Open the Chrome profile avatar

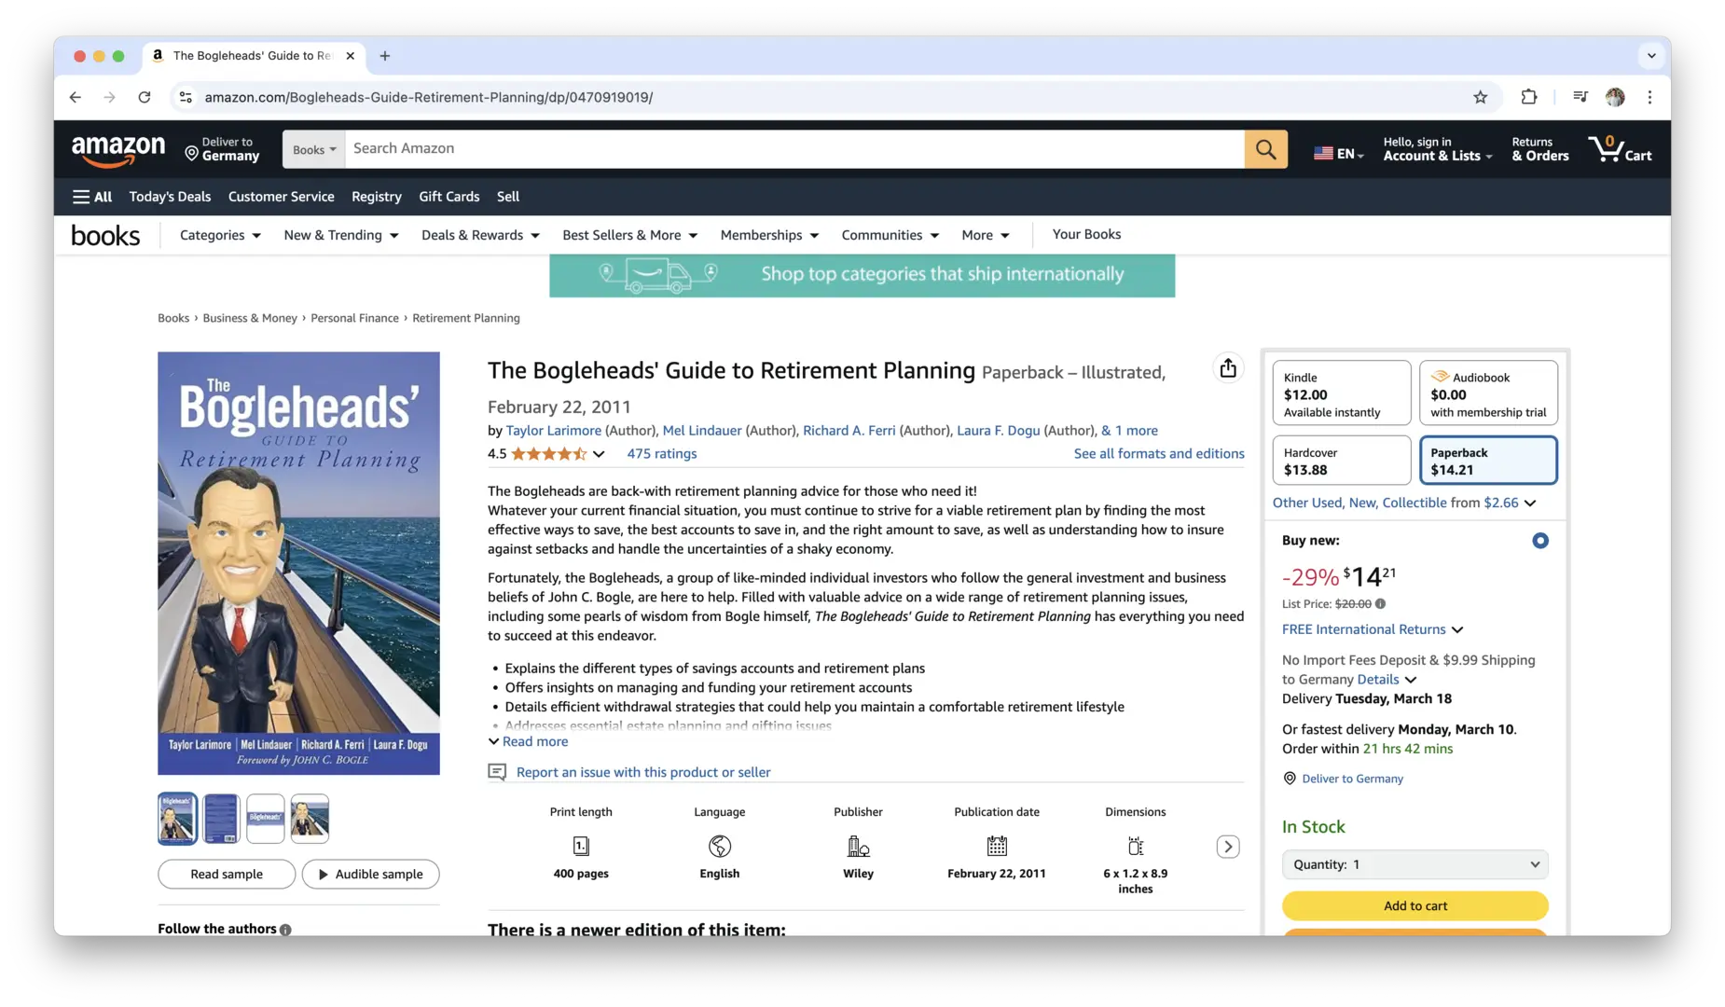coord(1615,97)
